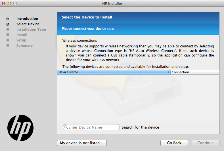Close the HP Installer window
Image resolution: width=224 pixels, height=151 pixels.
point(4,3)
